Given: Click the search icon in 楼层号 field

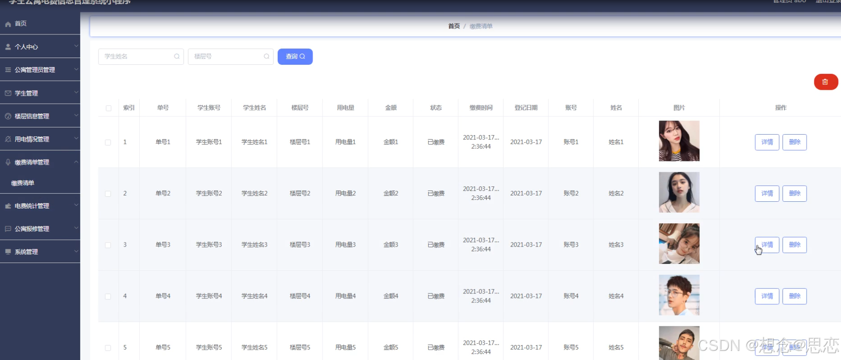Looking at the screenshot, I should click(x=266, y=56).
